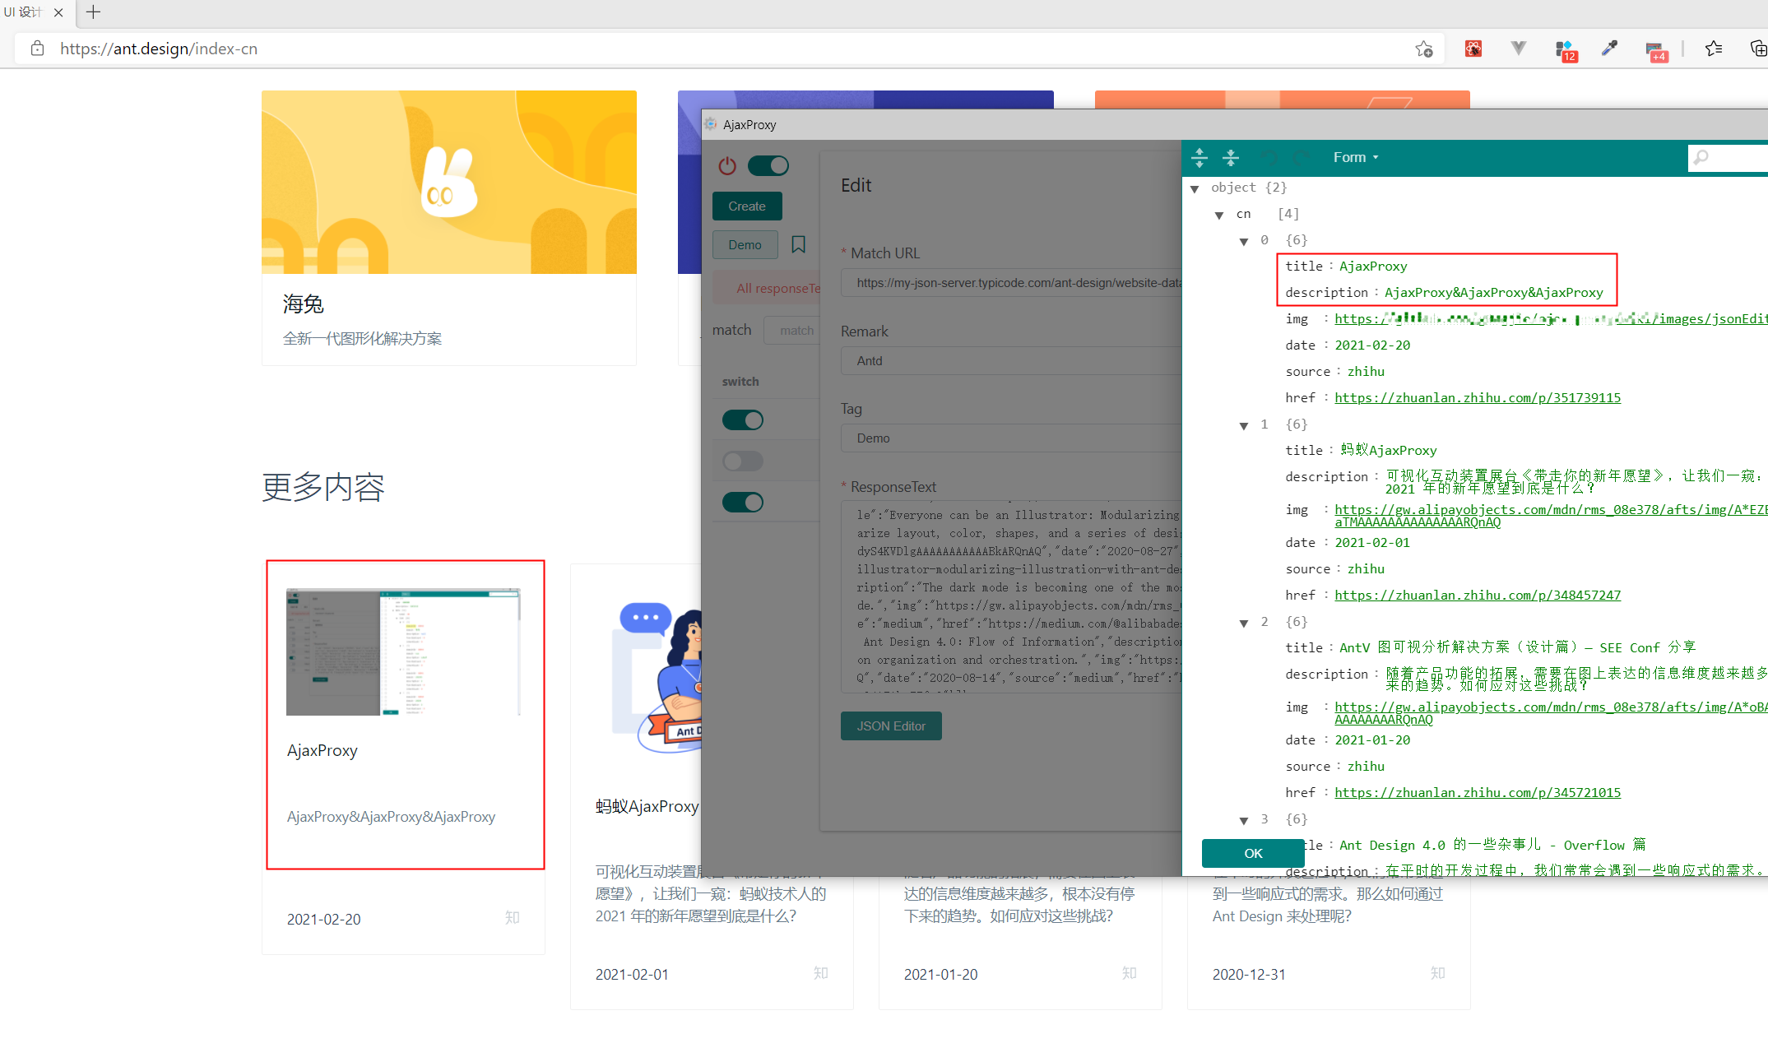1768x1057 pixels.
Task: Open the browser collections icon
Action: [x=1758, y=49]
